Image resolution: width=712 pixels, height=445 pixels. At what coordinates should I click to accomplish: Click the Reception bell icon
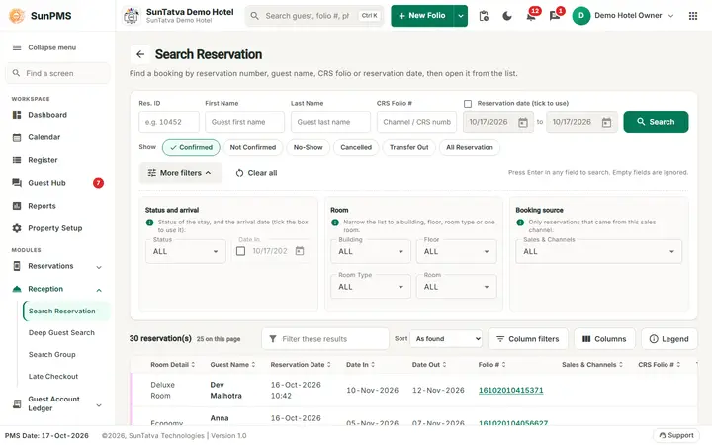pyautogui.click(x=17, y=289)
